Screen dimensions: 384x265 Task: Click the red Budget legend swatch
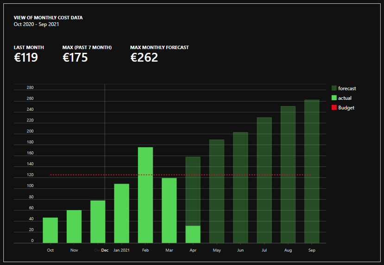(334, 107)
